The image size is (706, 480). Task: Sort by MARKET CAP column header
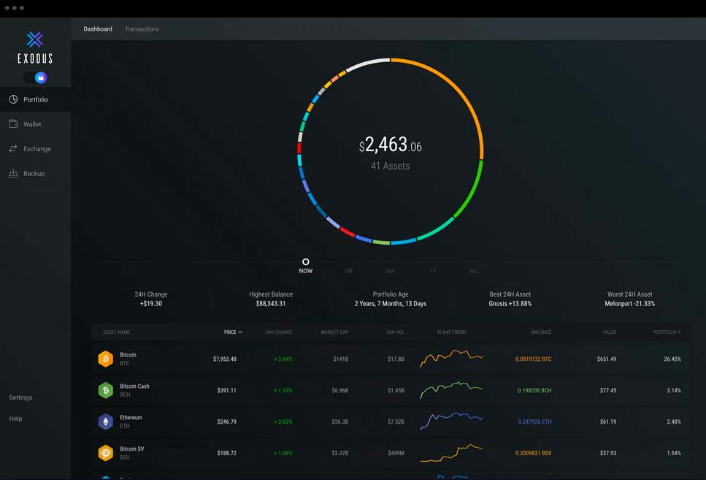[334, 332]
